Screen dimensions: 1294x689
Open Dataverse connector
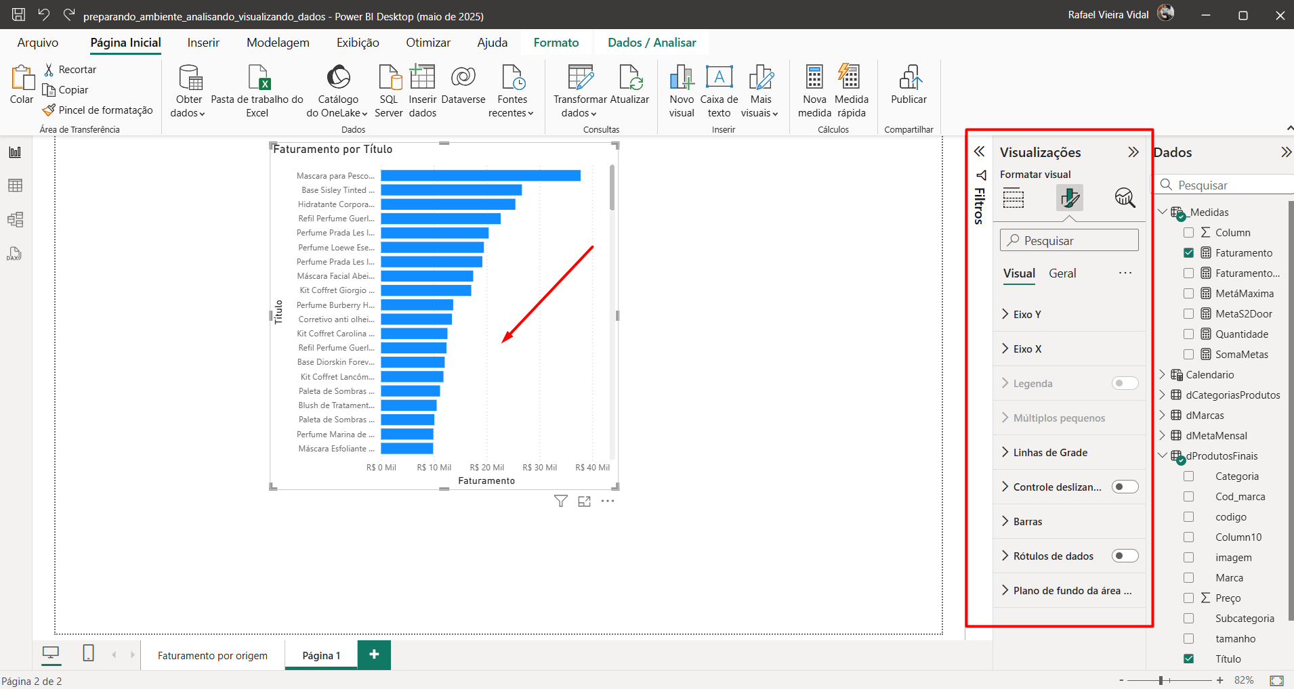463,85
